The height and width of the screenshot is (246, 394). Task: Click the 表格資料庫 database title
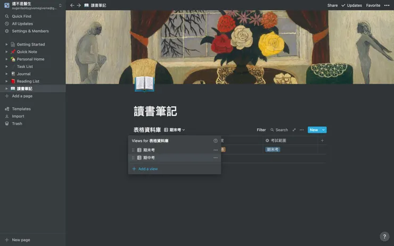(x=147, y=130)
